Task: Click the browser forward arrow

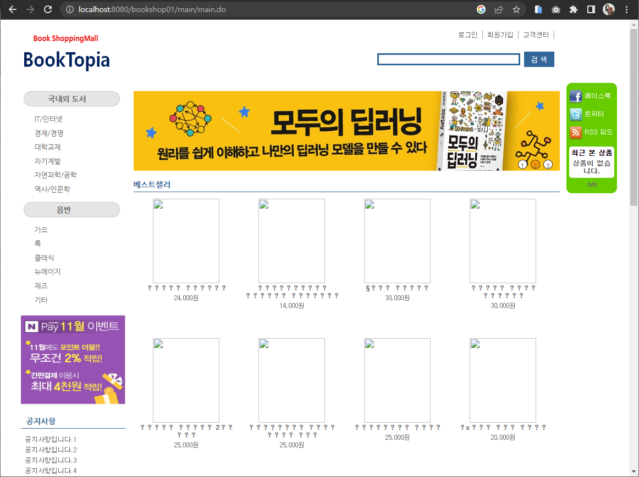Action: pyautogui.click(x=30, y=9)
